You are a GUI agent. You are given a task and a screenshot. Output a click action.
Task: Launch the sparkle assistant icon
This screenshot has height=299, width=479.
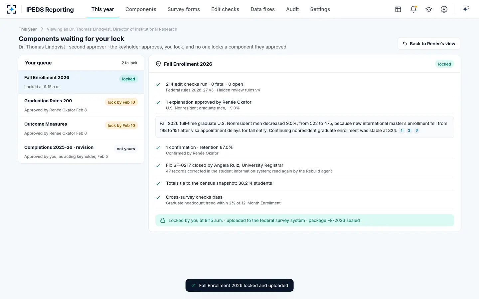(x=466, y=9)
